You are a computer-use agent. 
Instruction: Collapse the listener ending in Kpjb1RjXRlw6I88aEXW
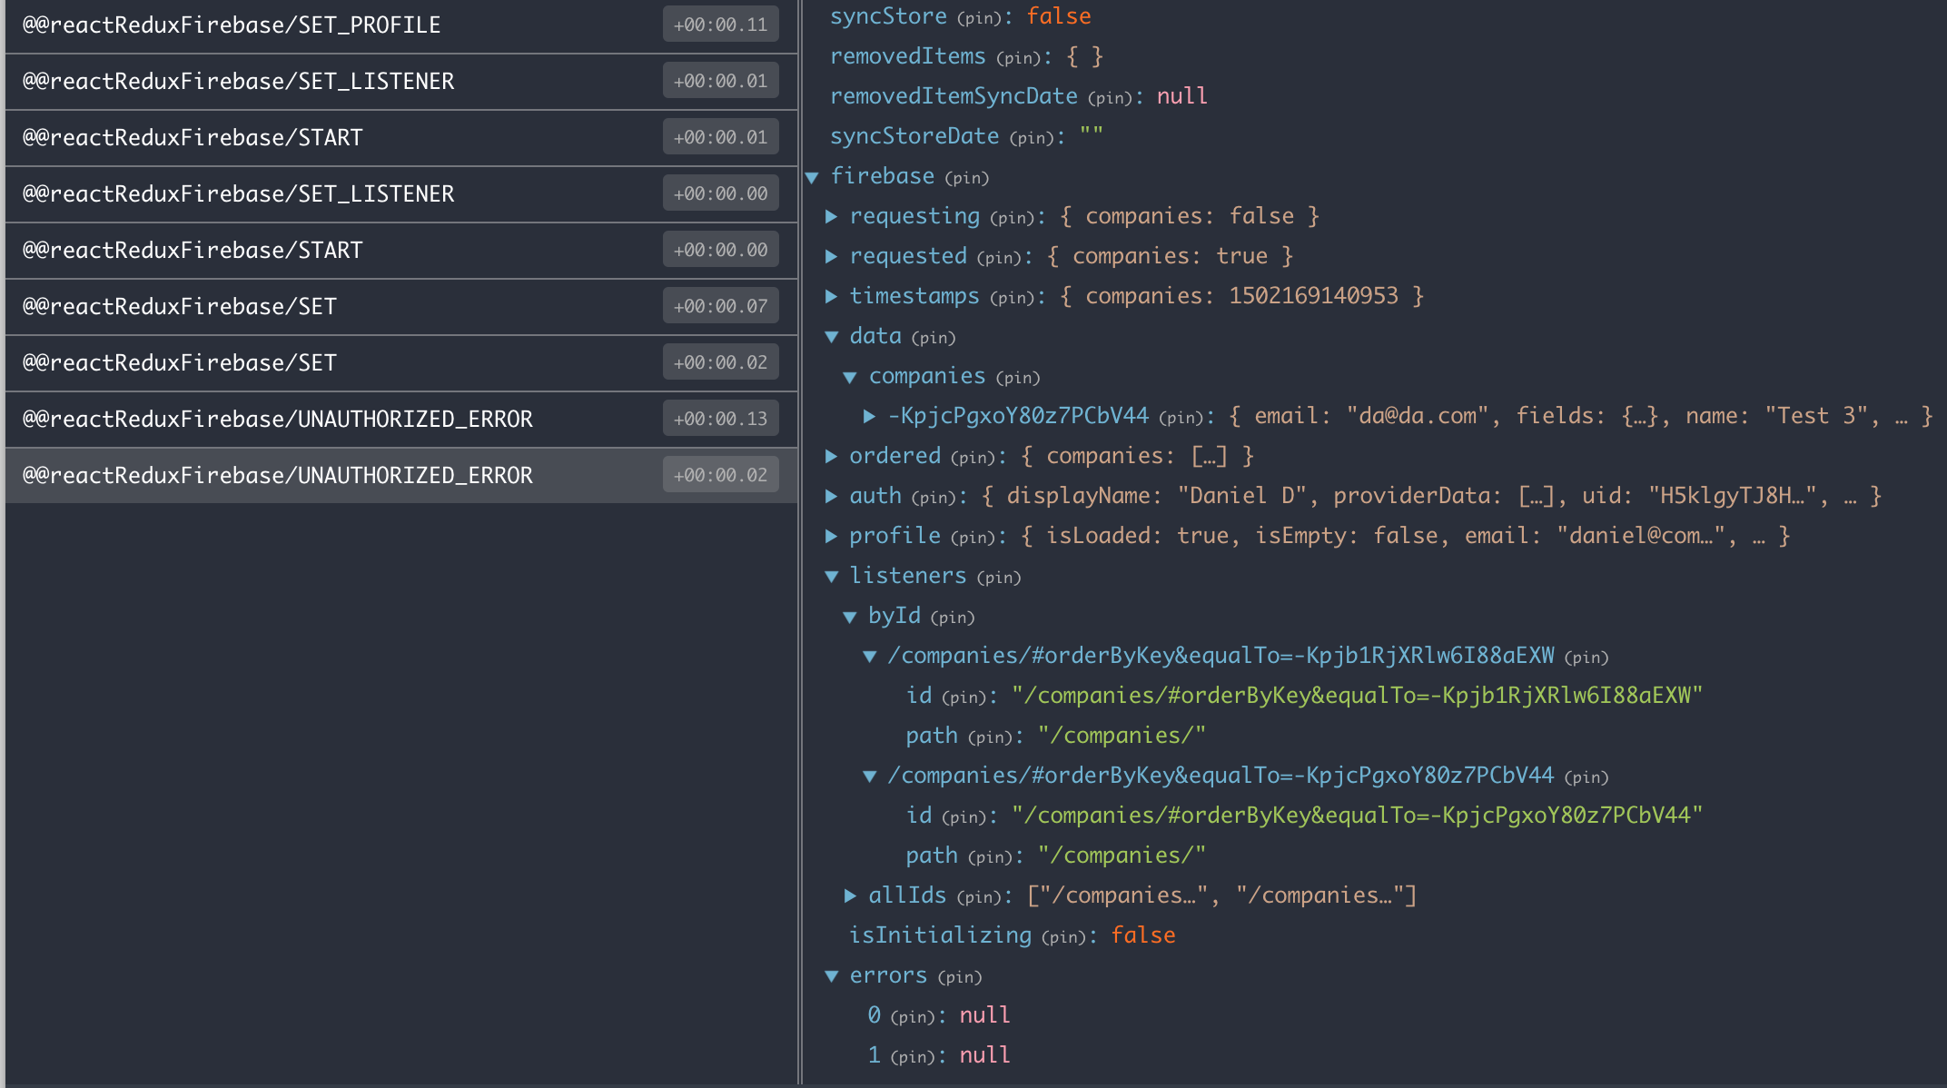(870, 657)
